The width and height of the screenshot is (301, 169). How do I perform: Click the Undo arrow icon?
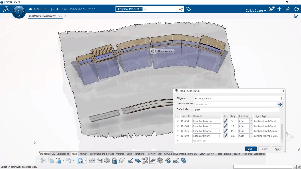(68, 161)
